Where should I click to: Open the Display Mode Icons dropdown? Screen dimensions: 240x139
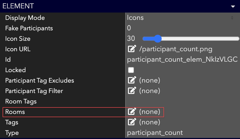point(181,18)
